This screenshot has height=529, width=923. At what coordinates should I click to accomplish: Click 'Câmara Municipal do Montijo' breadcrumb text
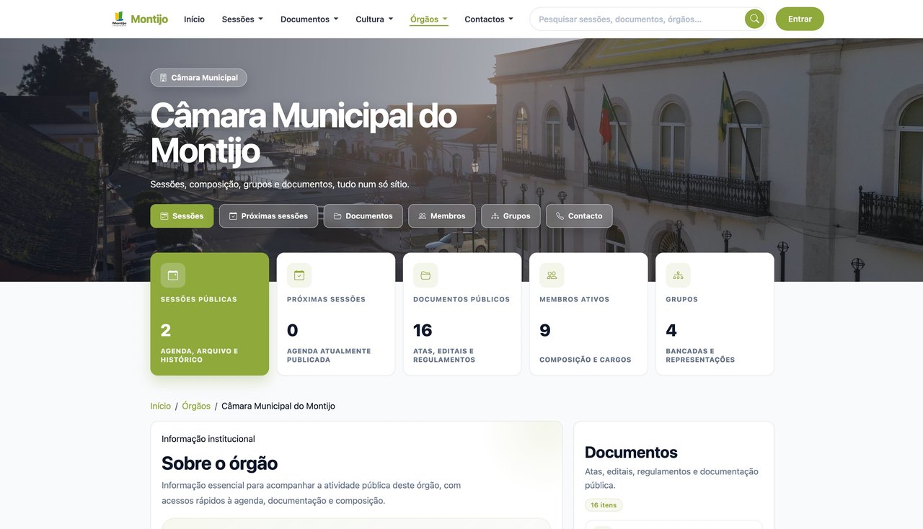[278, 406]
